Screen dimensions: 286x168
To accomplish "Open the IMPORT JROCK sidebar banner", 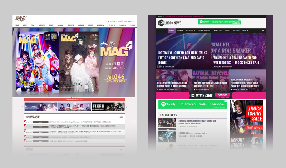I will [246, 143].
